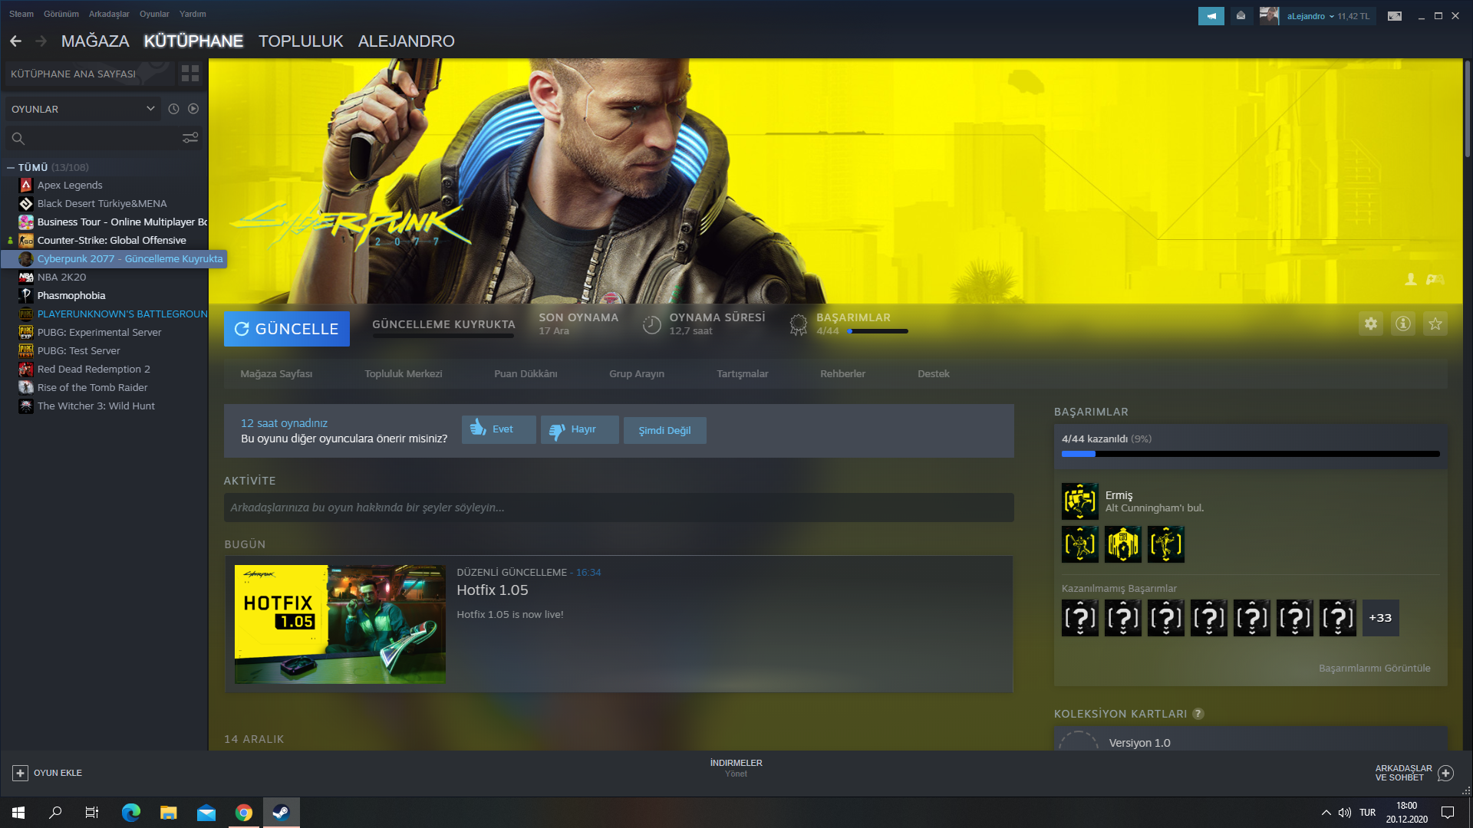This screenshot has width=1473, height=828.
Task: Open the ALEJANDRO profile tab
Action: coord(407,41)
